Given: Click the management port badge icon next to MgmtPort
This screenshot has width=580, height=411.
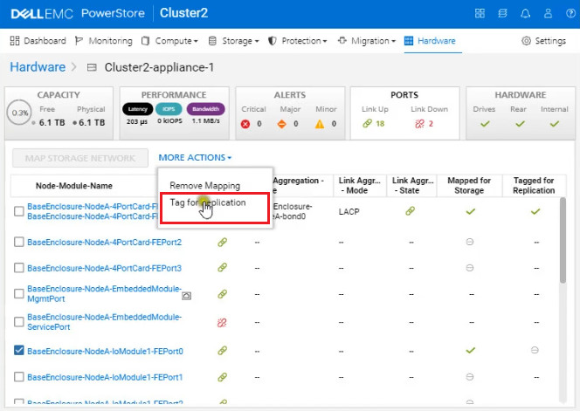Looking at the screenshot, I should [x=186, y=296].
